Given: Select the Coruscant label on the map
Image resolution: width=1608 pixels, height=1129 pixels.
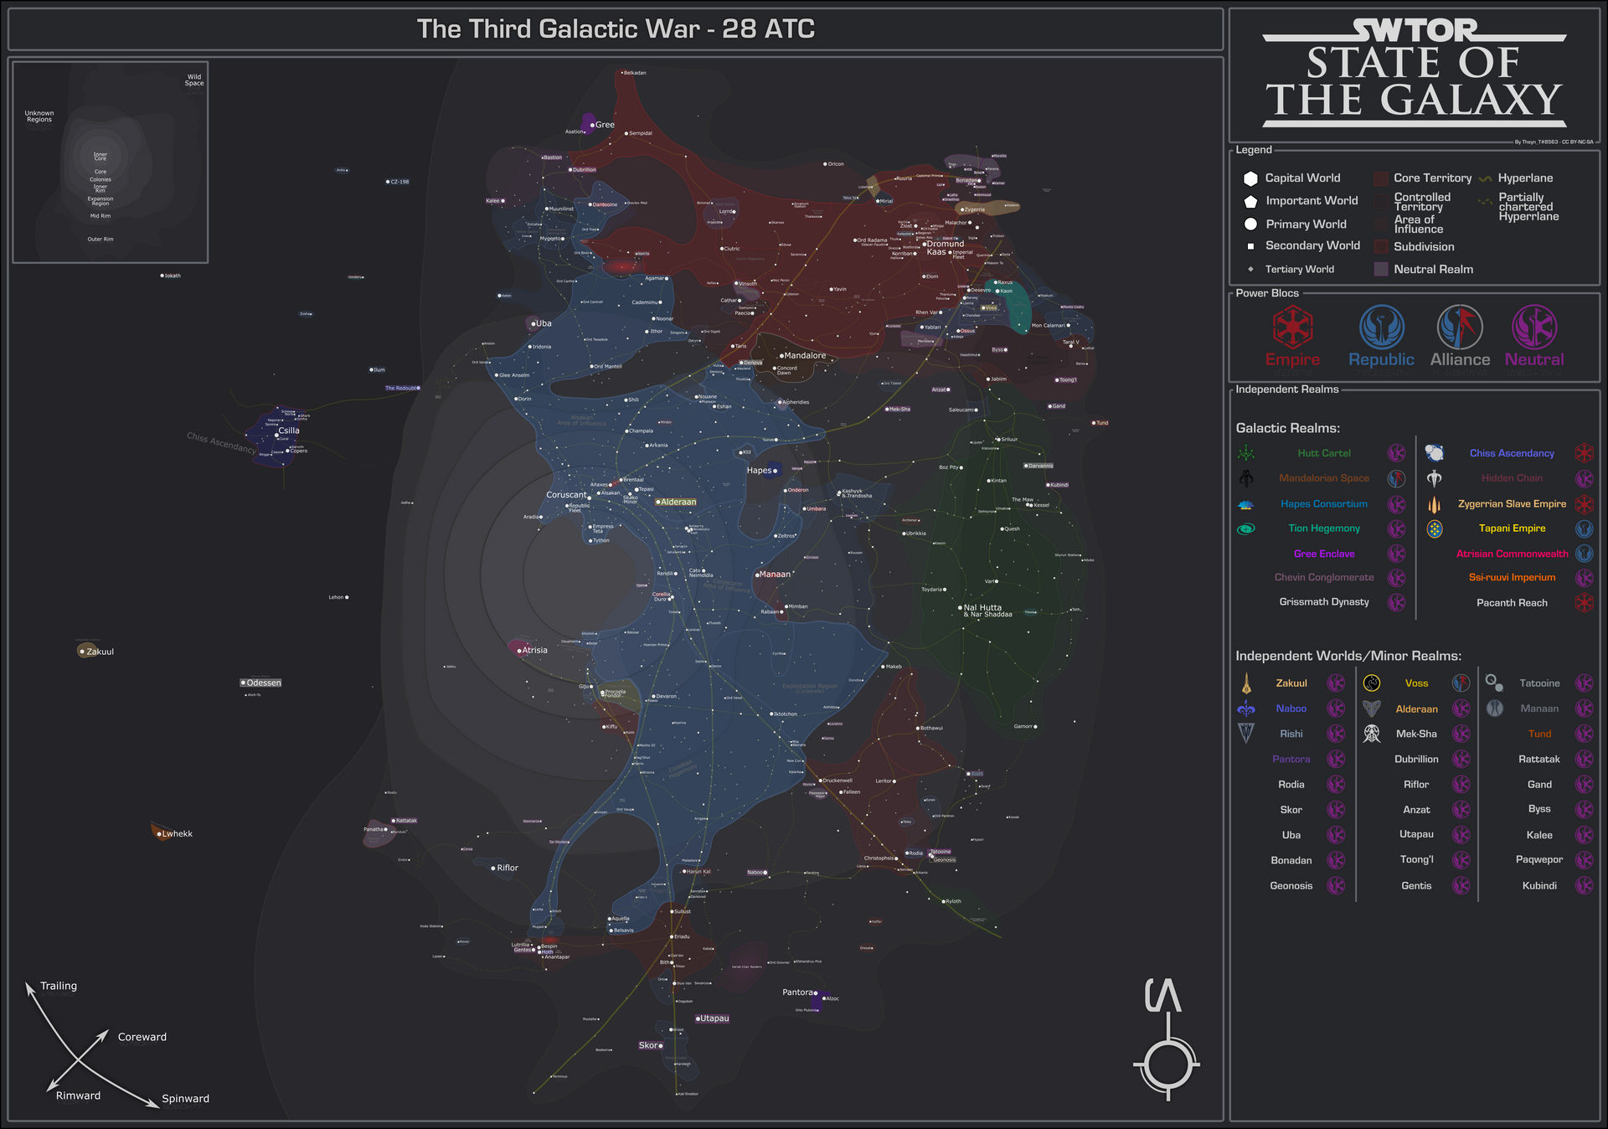Looking at the screenshot, I should point(567,494).
